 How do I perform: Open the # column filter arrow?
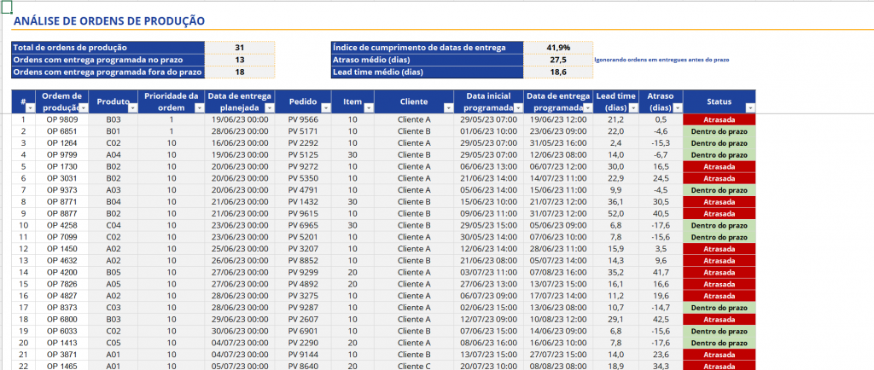(x=30, y=108)
